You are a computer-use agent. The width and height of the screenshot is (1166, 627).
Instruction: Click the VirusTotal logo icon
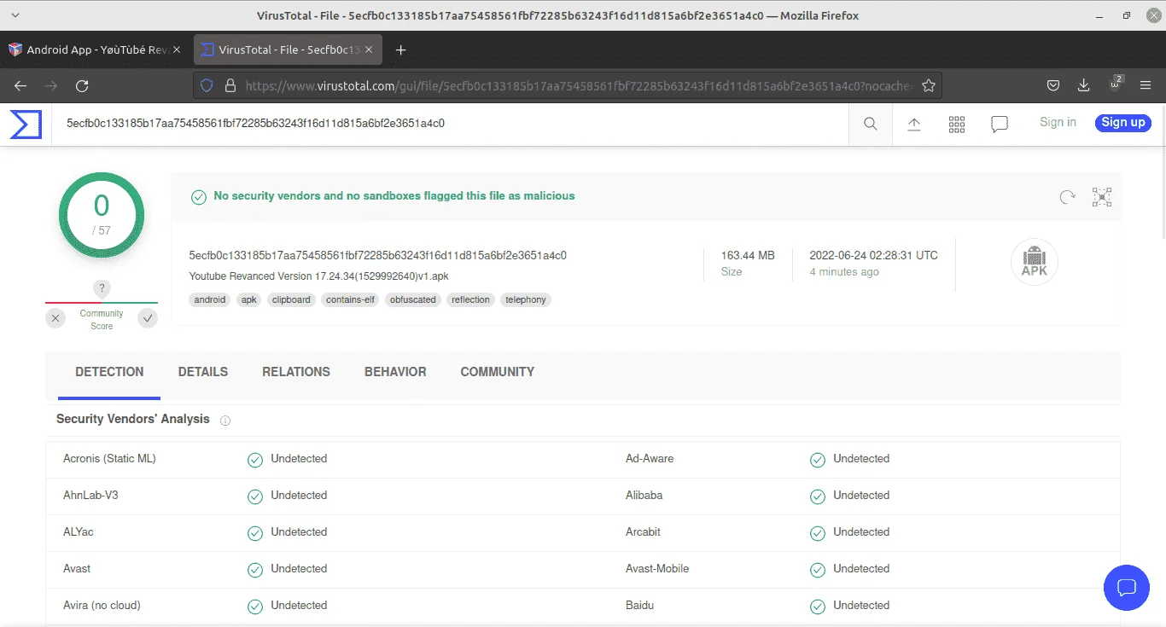coord(26,124)
